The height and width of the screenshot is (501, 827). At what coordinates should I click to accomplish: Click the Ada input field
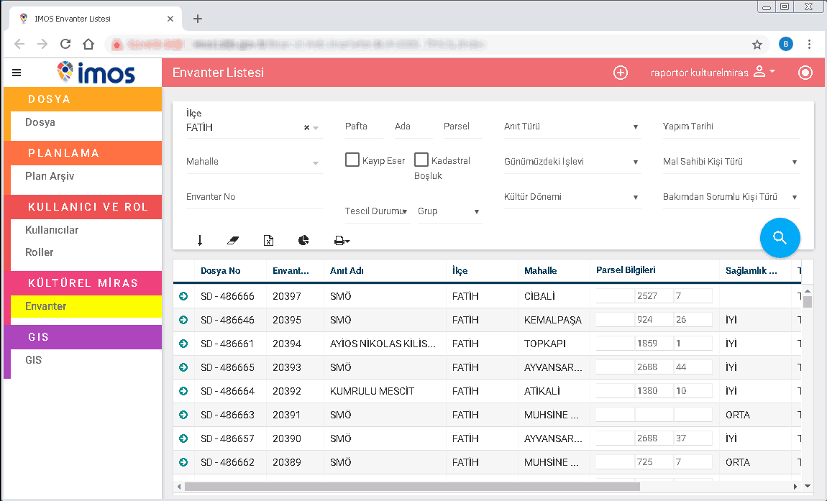click(413, 127)
